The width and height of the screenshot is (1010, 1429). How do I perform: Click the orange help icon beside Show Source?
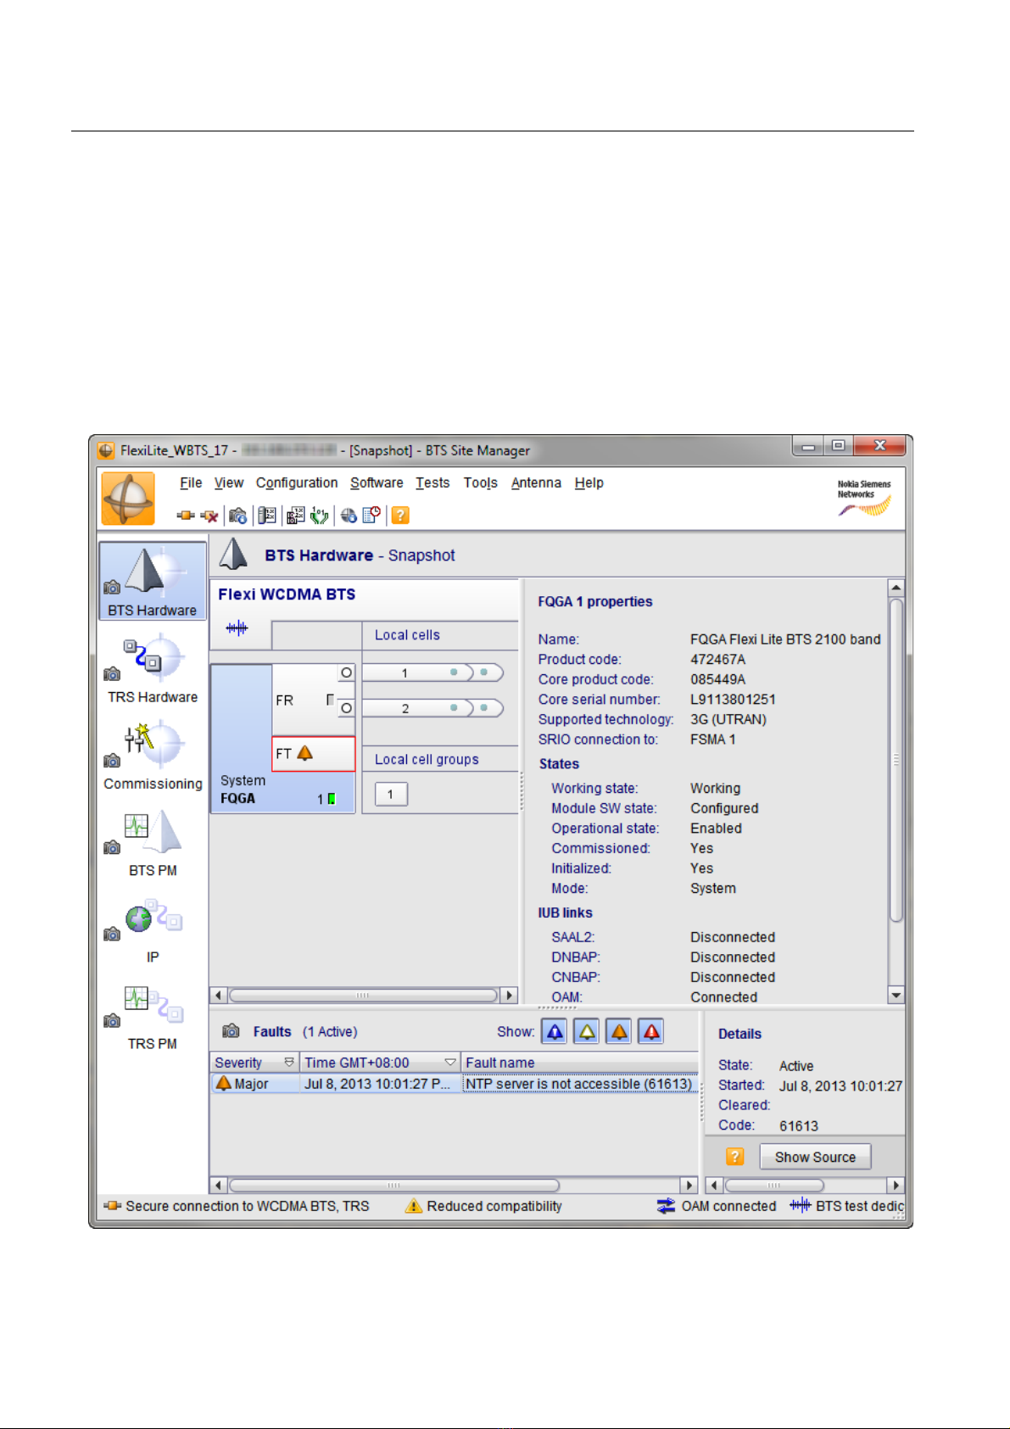click(x=735, y=1157)
